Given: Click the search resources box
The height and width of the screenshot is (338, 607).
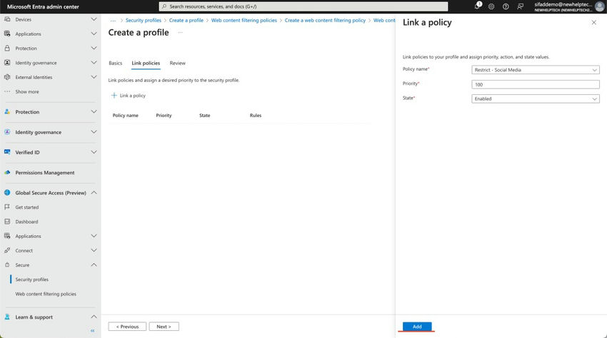Looking at the screenshot, I should tap(303, 6).
